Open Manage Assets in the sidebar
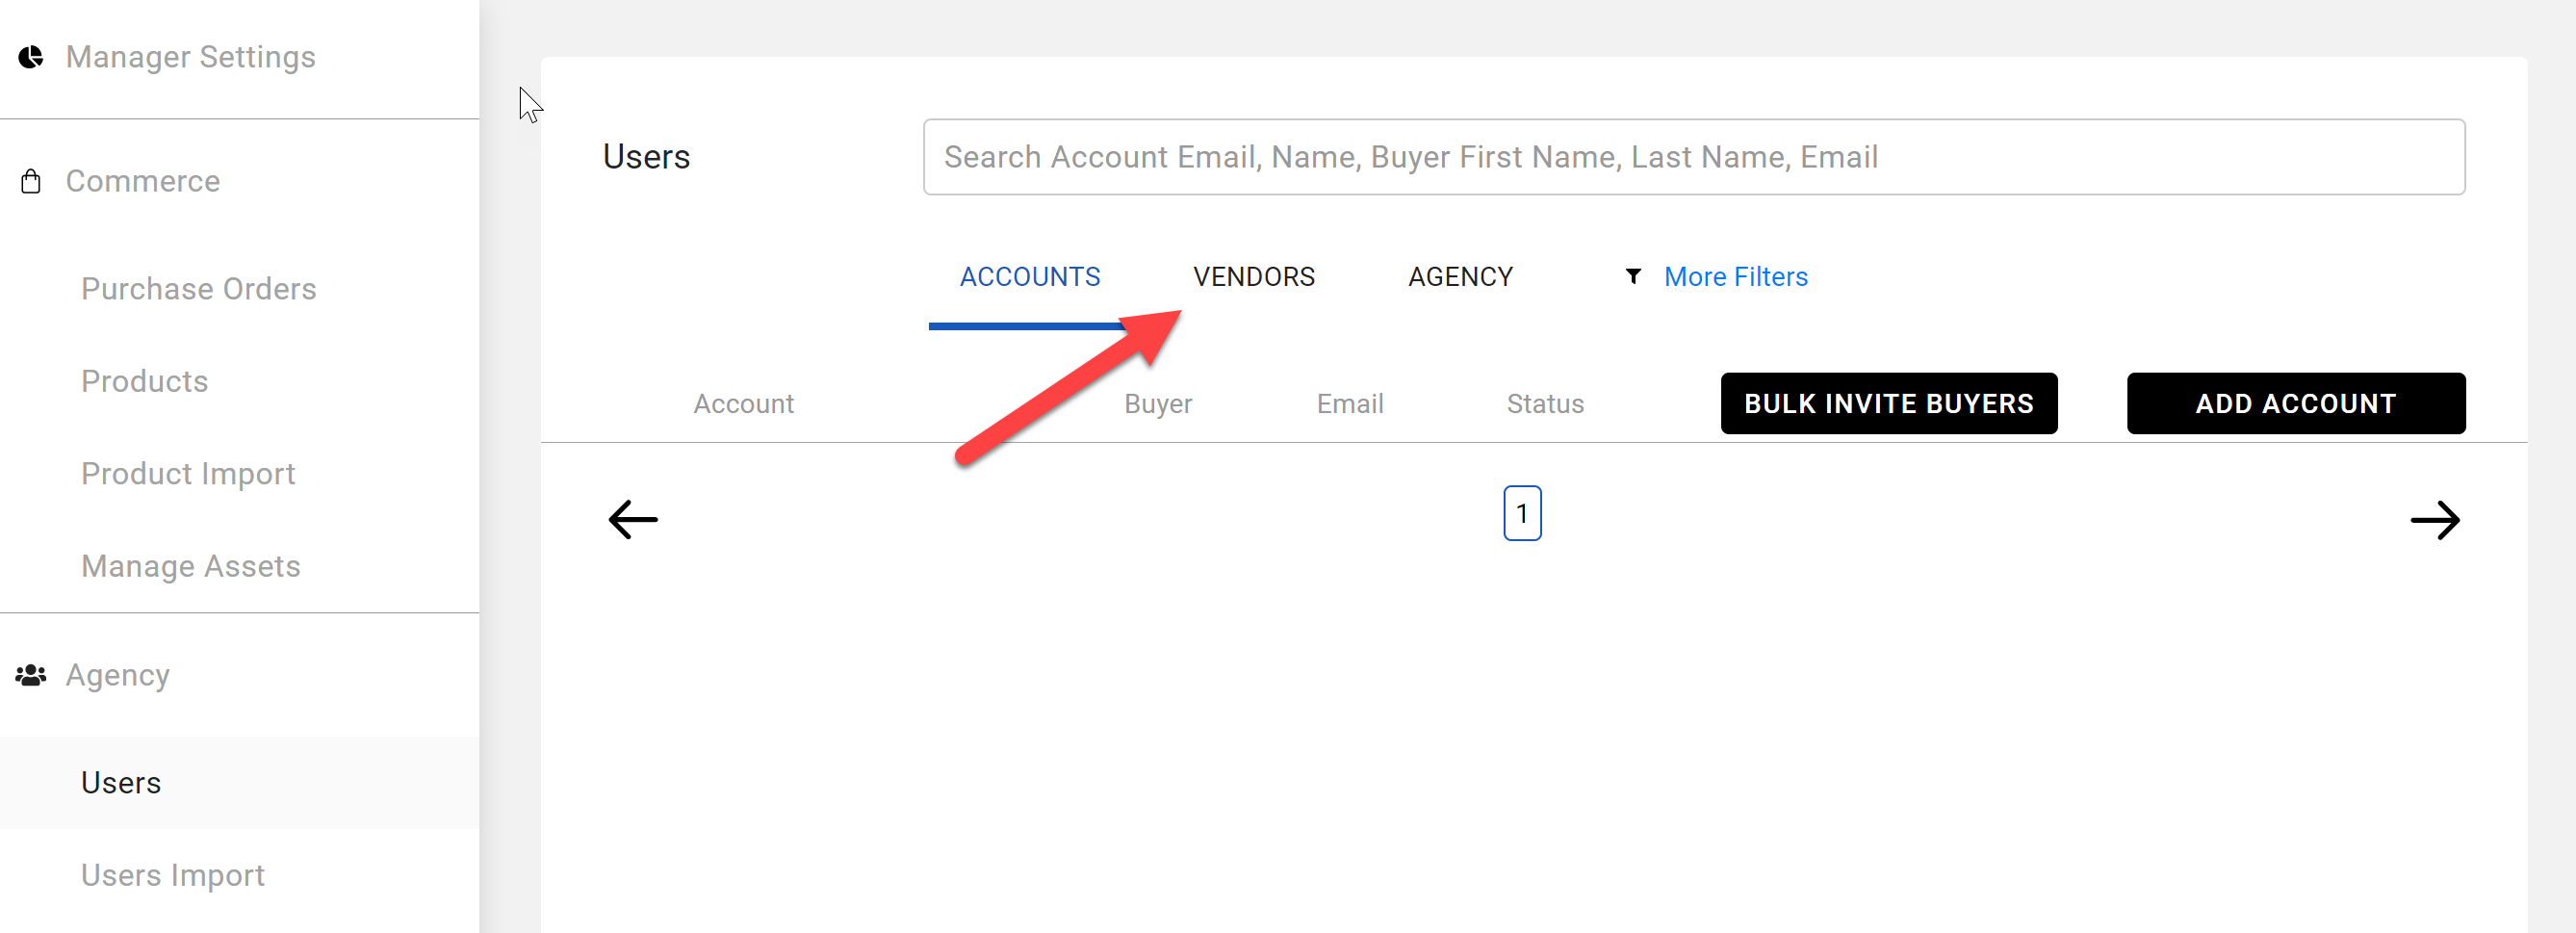 pyautogui.click(x=190, y=566)
